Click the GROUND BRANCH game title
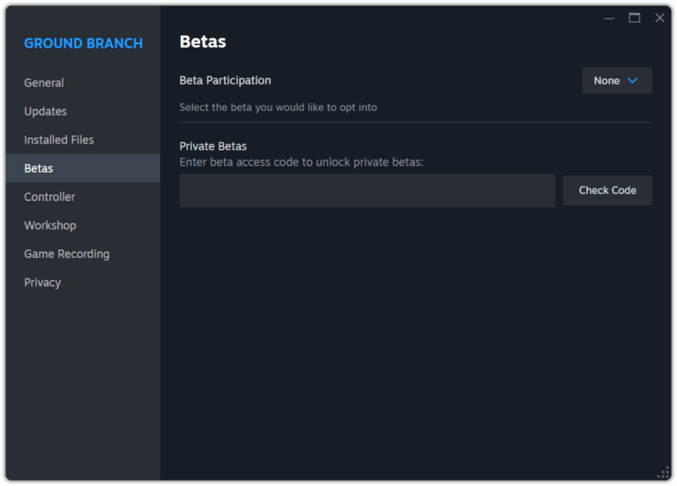 pyautogui.click(x=83, y=43)
